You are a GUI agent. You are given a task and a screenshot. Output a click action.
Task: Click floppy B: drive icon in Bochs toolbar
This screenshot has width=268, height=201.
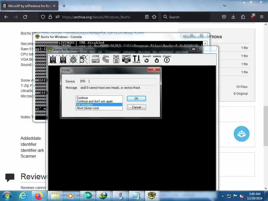click(63, 59)
